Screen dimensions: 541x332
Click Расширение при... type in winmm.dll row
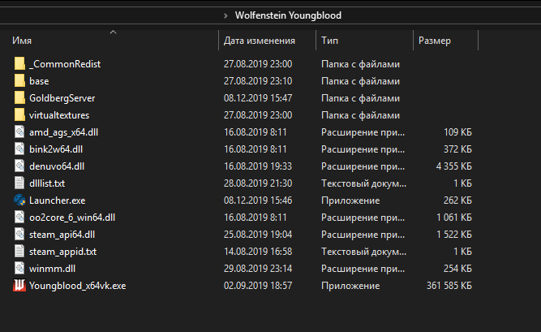tap(363, 269)
